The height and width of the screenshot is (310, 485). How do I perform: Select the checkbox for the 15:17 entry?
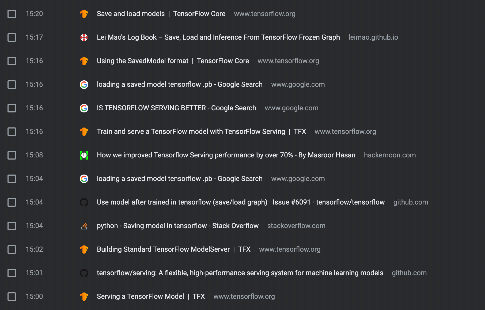tap(12, 37)
